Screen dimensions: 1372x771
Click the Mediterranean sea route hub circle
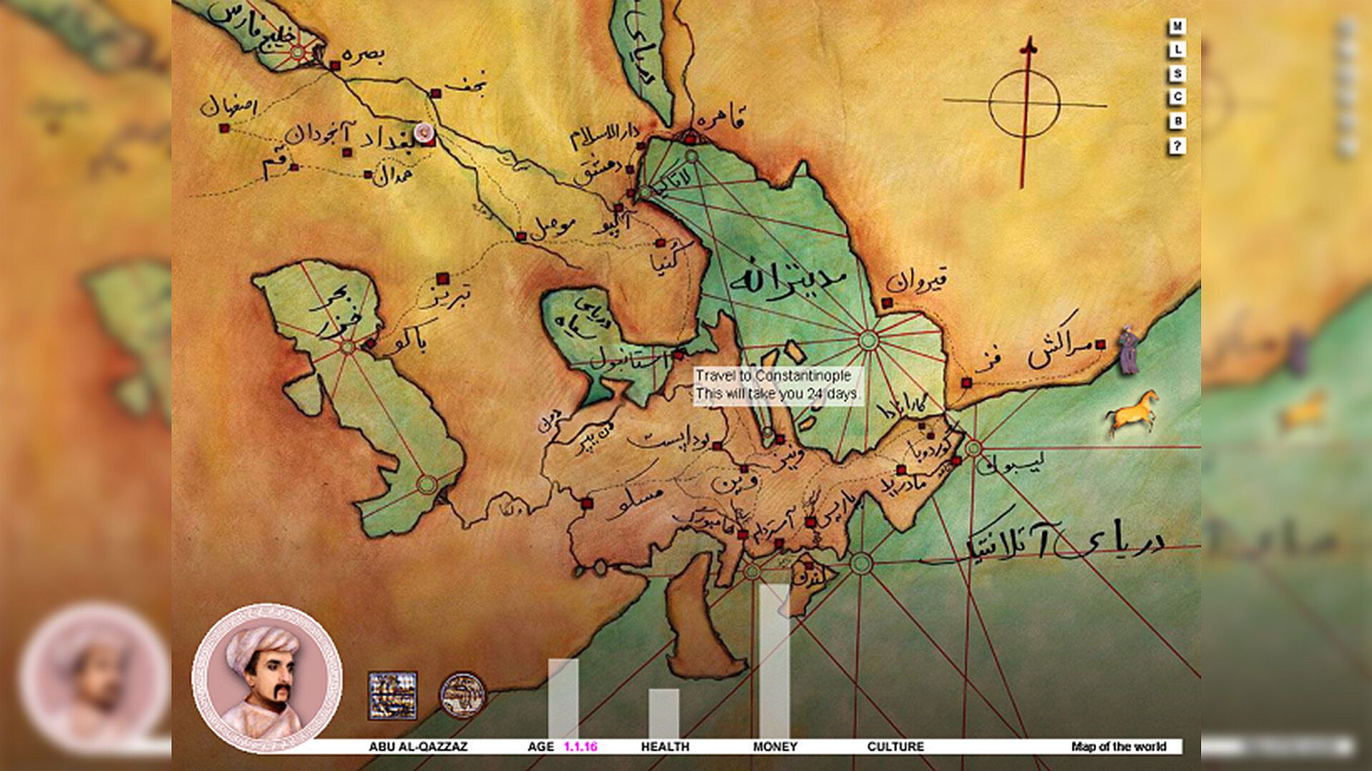point(868,341)
